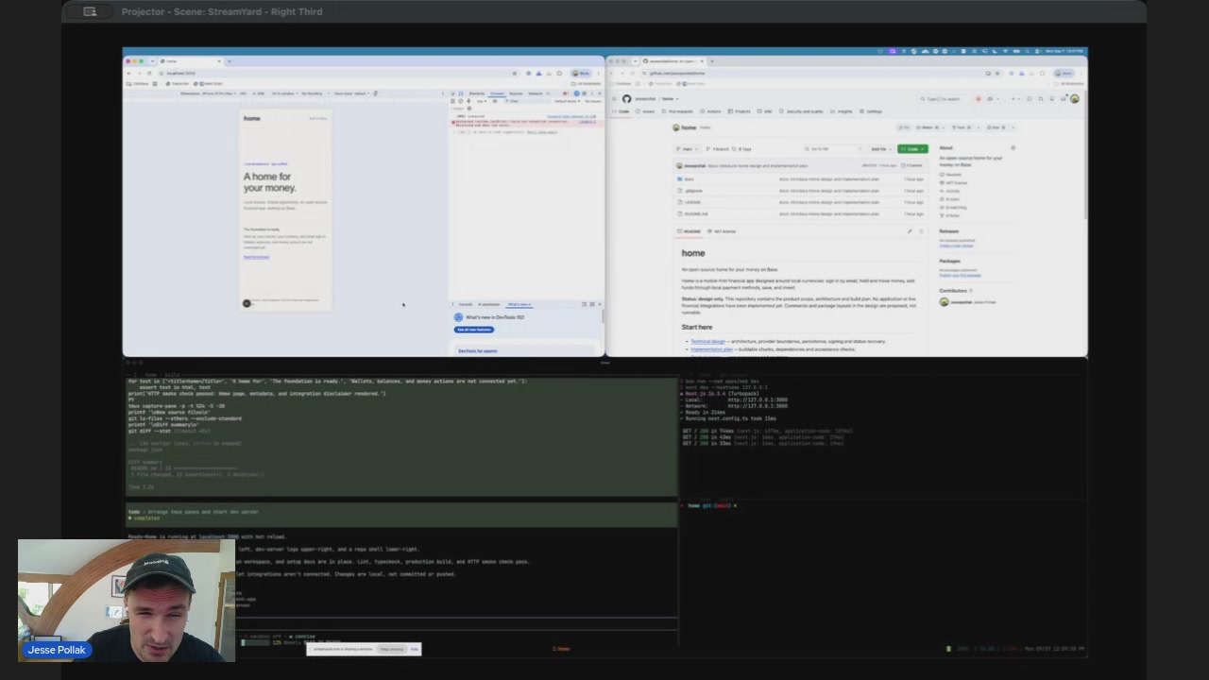Open the GitHub Pull requests tab
Image resolution: width=1209 pixels, height=680 pixels.
point(677,111)
